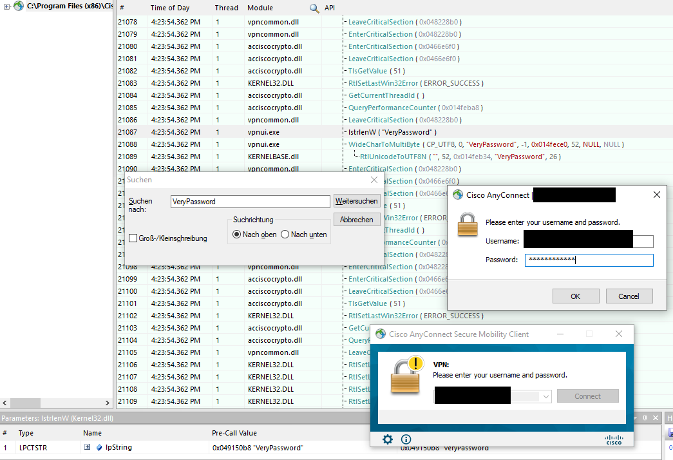
Task: Select the globe icon of the process tree node
Action: (x=18, y=6)
